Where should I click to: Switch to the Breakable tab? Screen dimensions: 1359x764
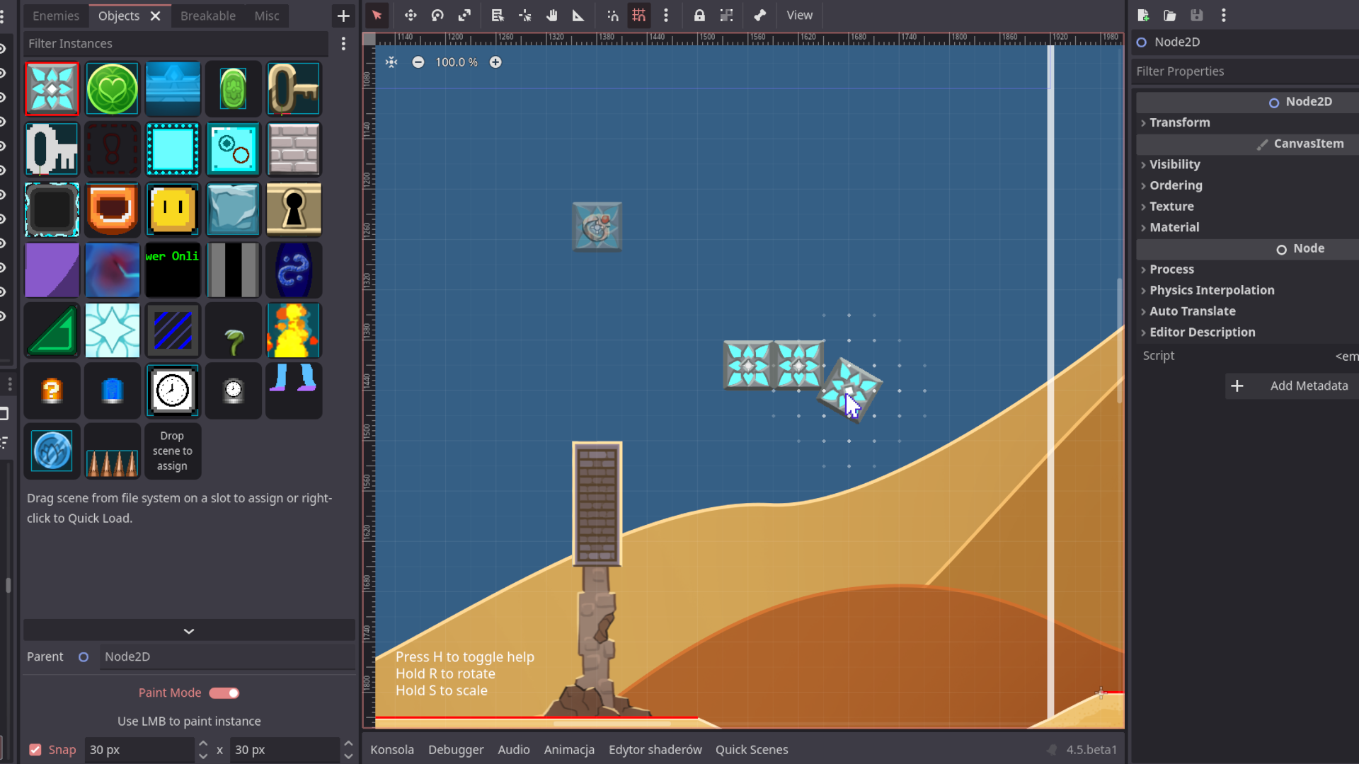coord(208,16)
